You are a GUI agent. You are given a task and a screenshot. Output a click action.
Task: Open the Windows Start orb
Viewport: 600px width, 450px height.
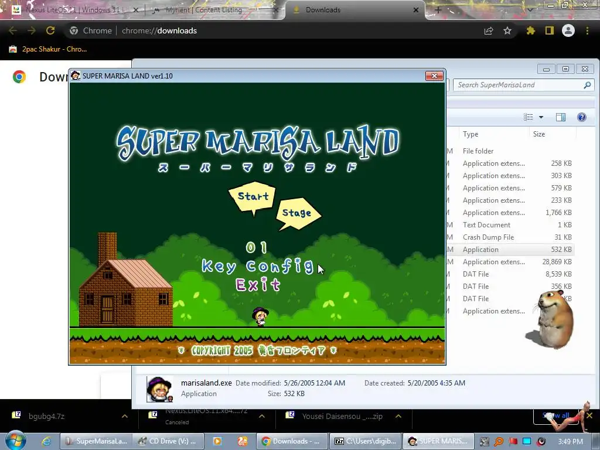[x=16, y=441]
